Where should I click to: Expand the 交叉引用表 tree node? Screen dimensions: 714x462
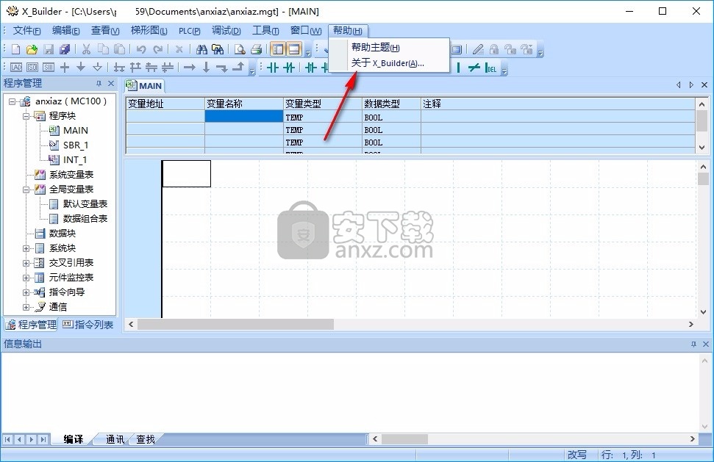click(x=26, y=263)
